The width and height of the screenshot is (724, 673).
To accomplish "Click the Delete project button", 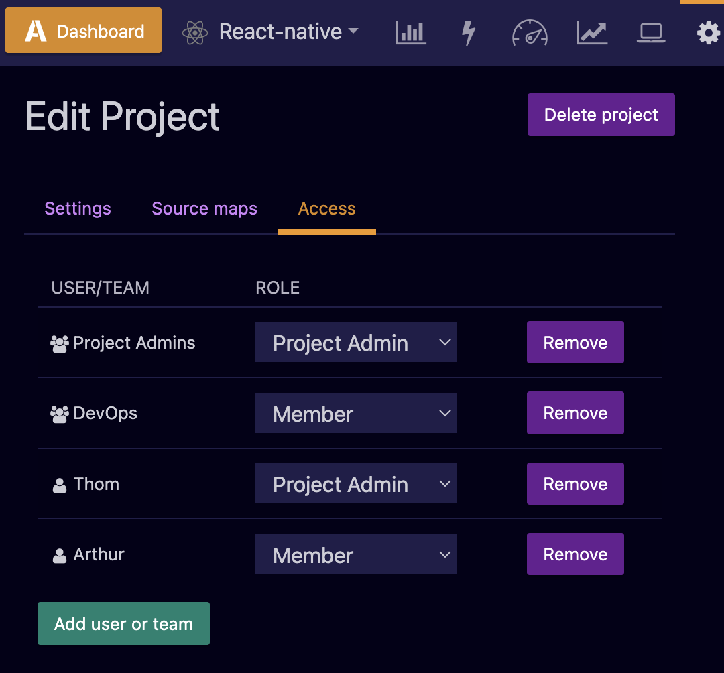I will tap(601, 115).
